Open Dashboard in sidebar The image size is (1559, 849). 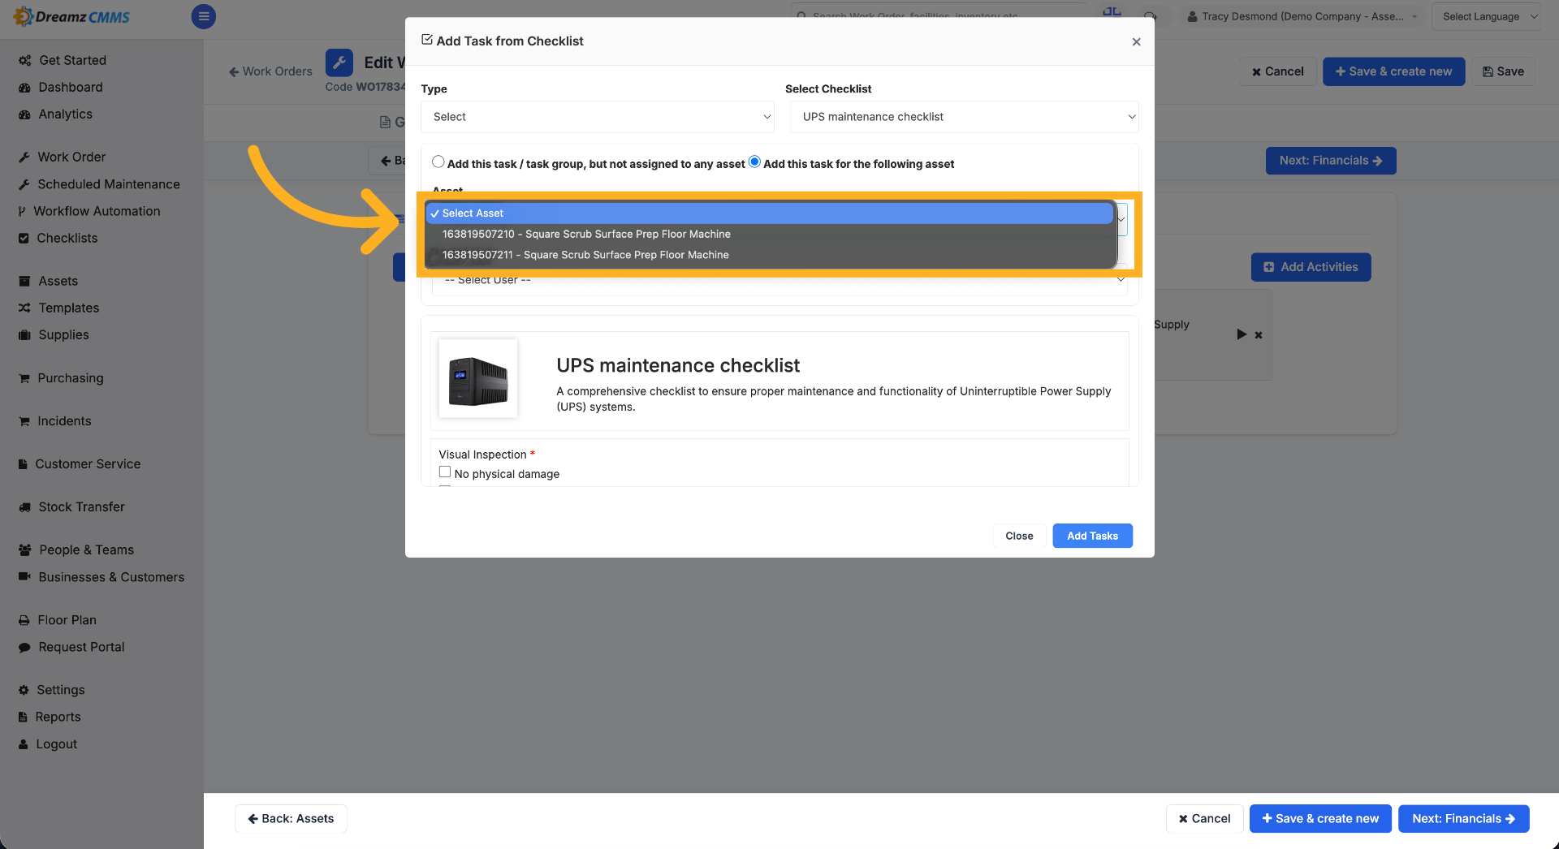click(x=70, y=87)
